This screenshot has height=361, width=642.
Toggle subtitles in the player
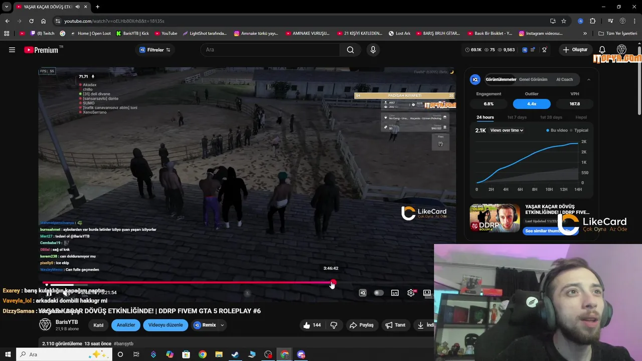395,293
